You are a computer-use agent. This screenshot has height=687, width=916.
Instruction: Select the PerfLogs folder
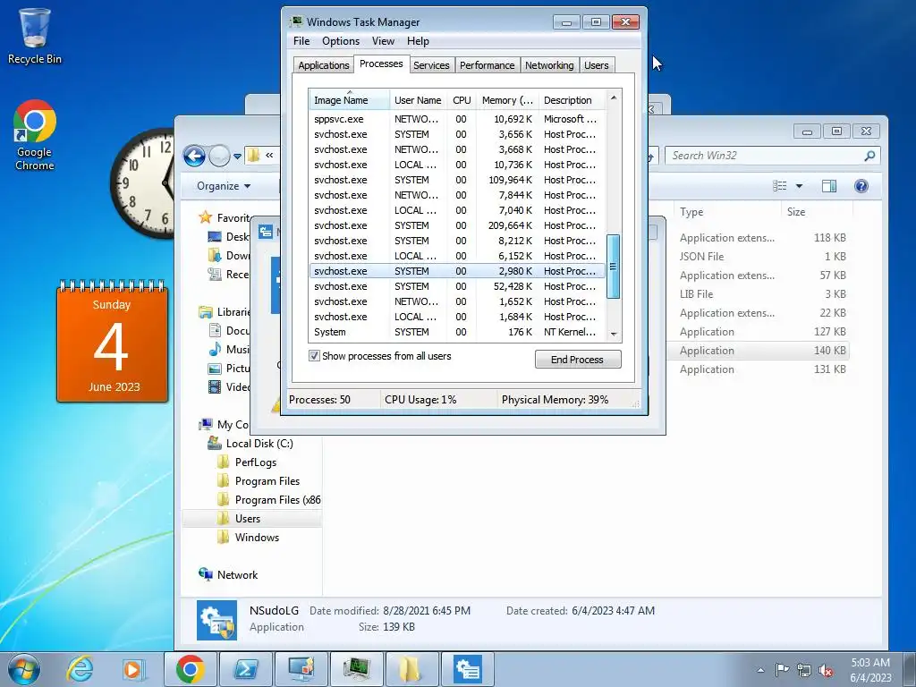point(255,462)
